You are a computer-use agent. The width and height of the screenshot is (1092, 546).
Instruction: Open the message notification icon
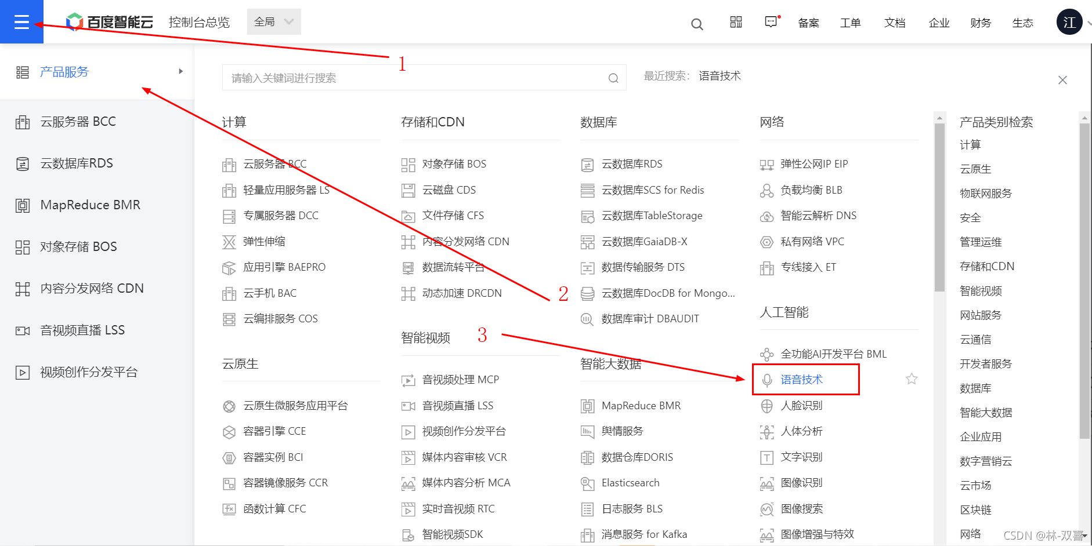(x=771, y=22)
